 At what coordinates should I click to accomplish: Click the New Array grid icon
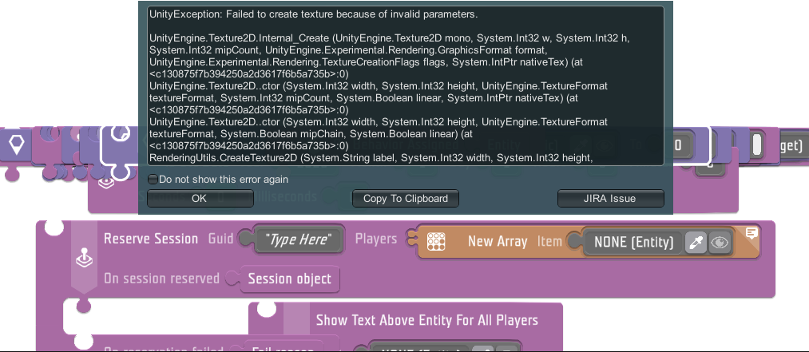(x=435, y=241)
